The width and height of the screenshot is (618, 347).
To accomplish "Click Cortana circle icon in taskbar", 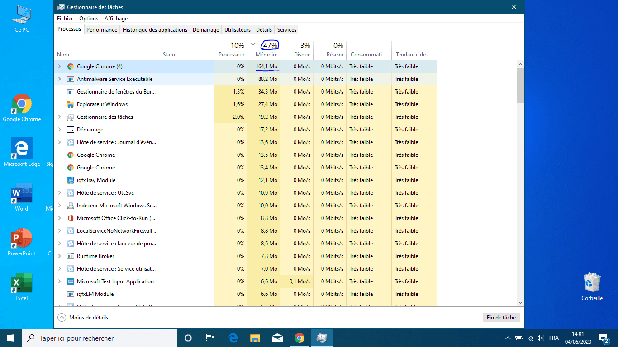I will [188, 338].
